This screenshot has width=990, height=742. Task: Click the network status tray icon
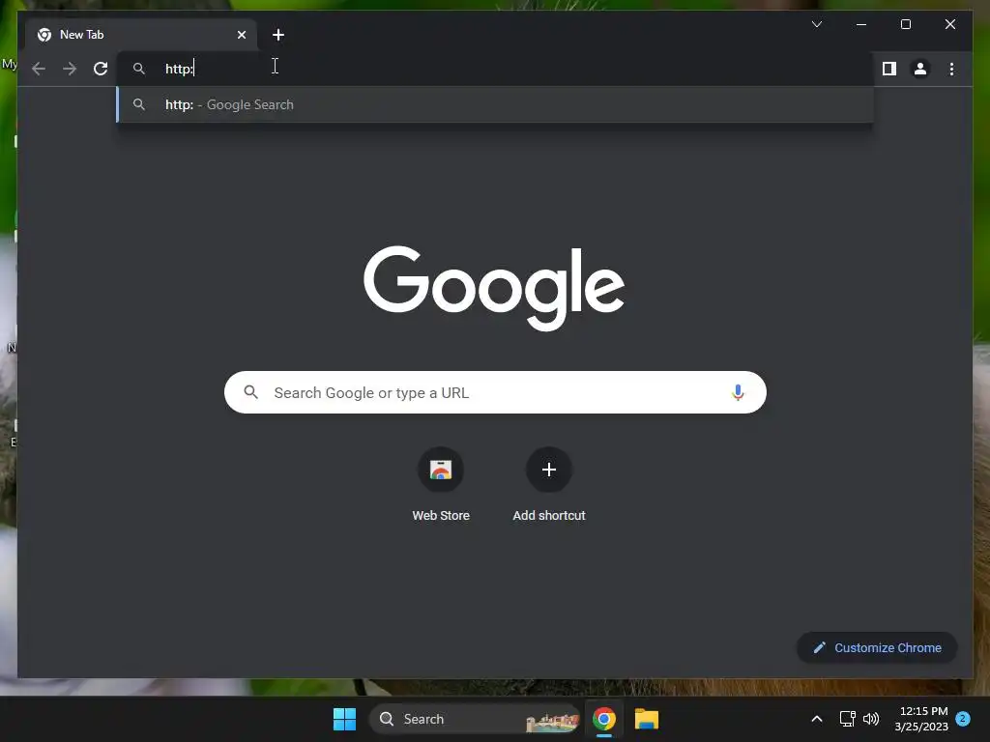coord(847,719)
